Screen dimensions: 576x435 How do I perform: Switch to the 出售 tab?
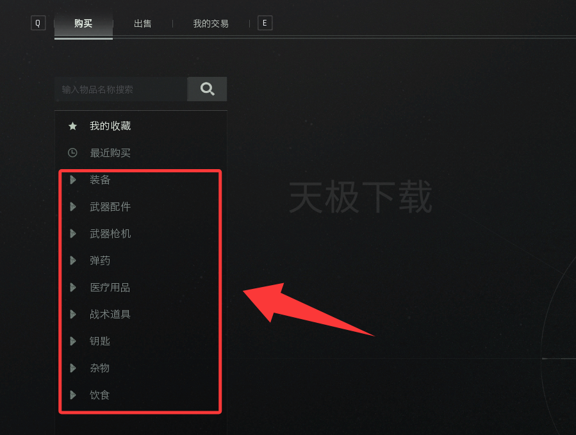(142, 24)
